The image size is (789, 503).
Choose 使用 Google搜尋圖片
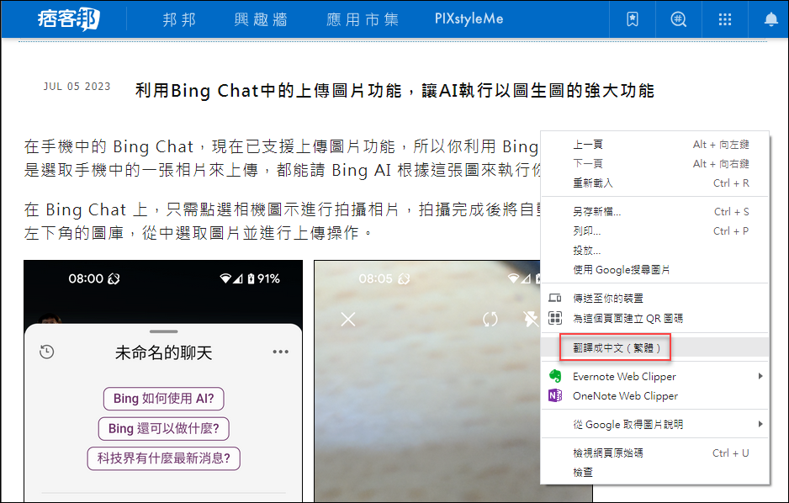click(655, 270)
